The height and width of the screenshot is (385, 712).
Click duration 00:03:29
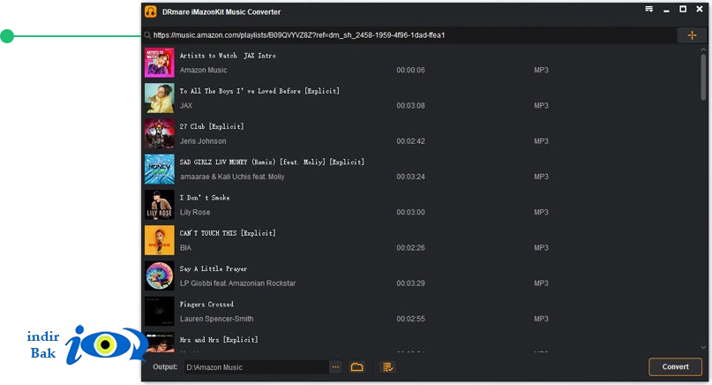(410, 283)
